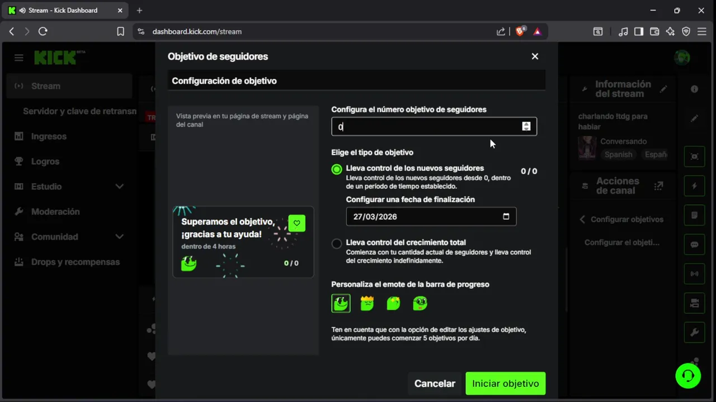Click the heart icon in the preview card
716x402 pixels.
296,223
